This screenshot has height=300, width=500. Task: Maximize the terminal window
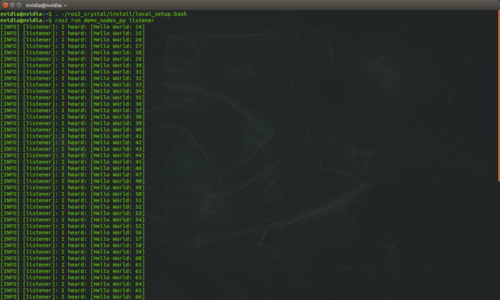tap(19, 5)
